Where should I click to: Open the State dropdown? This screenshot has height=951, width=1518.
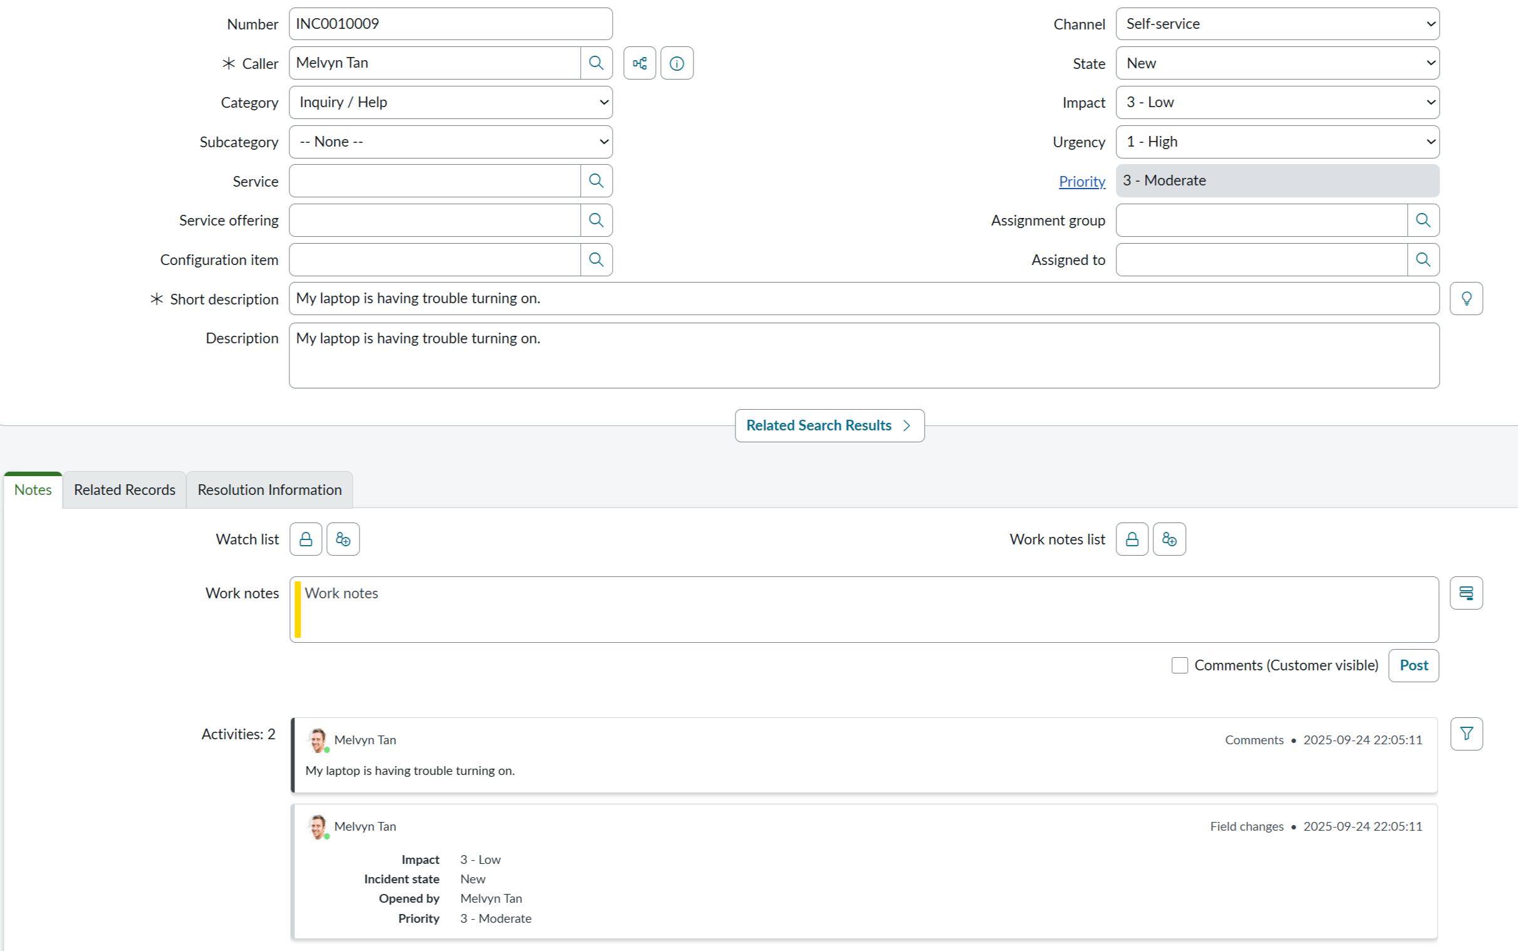point(1277,63)
